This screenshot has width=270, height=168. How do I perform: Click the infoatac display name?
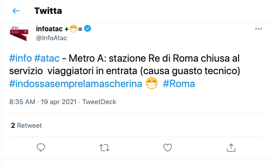click(49, 29)
